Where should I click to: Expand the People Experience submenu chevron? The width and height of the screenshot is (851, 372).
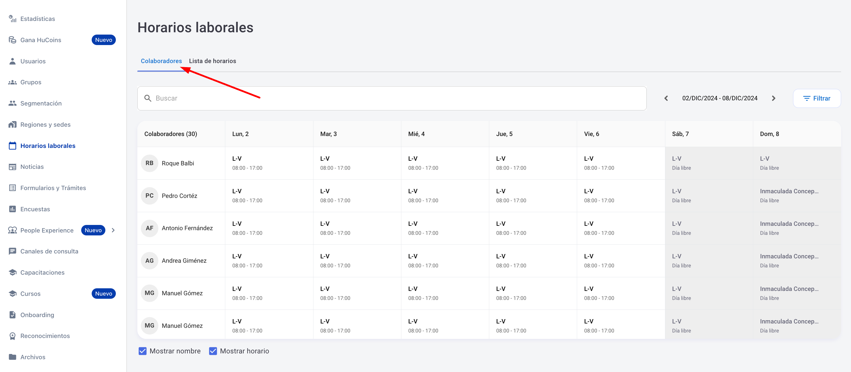tap(113, 230)
